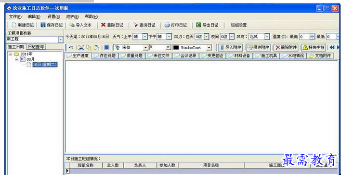The image size is (341, 175).
Task: Switch to the 施工日期 tab
Action: pyautogui.click(x=16, y=47)
